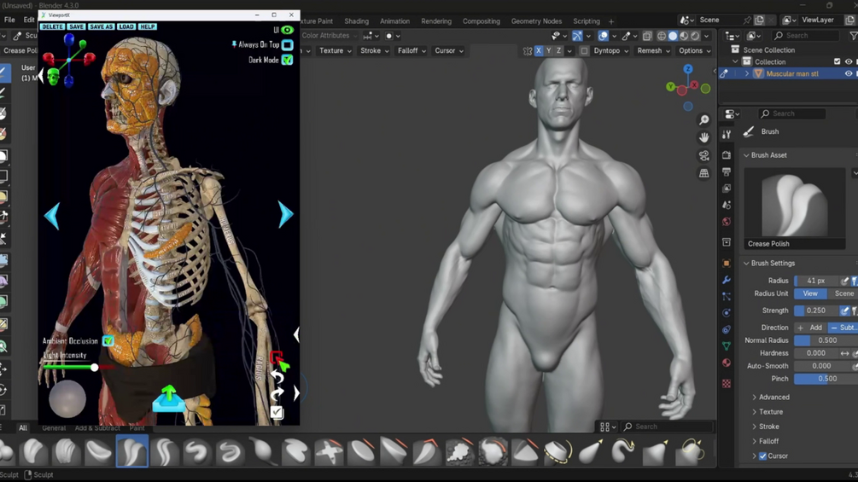Image resolution: width=858 pixels, height=482 pixels.
Task: Open the Options dropdown
Action: 694,51
